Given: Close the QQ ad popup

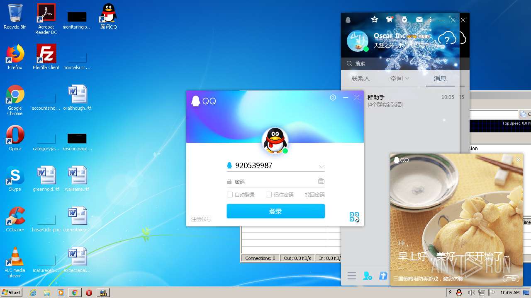Looking at the screenshot, I should coord(518,160).
